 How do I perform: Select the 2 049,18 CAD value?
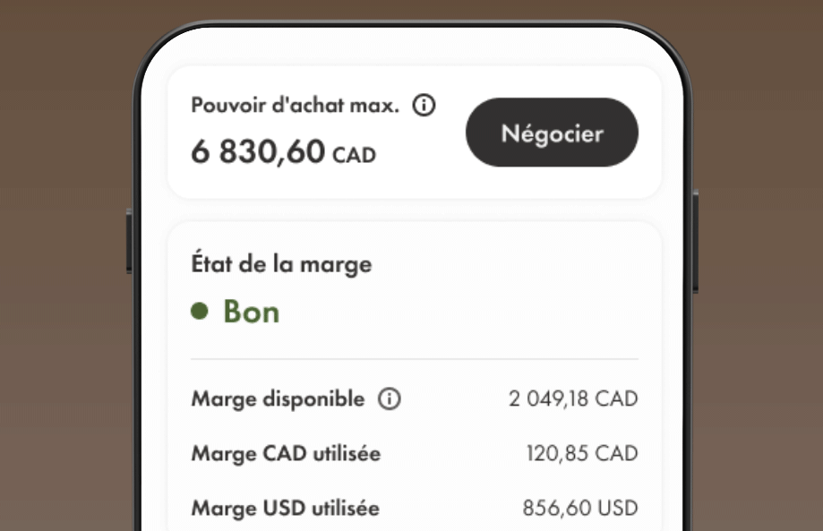click(x=573, y=398)
